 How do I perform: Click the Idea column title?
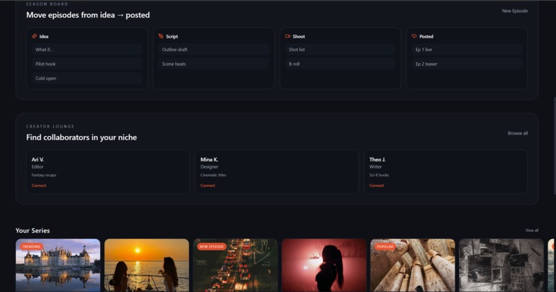[x=44, y=37]
